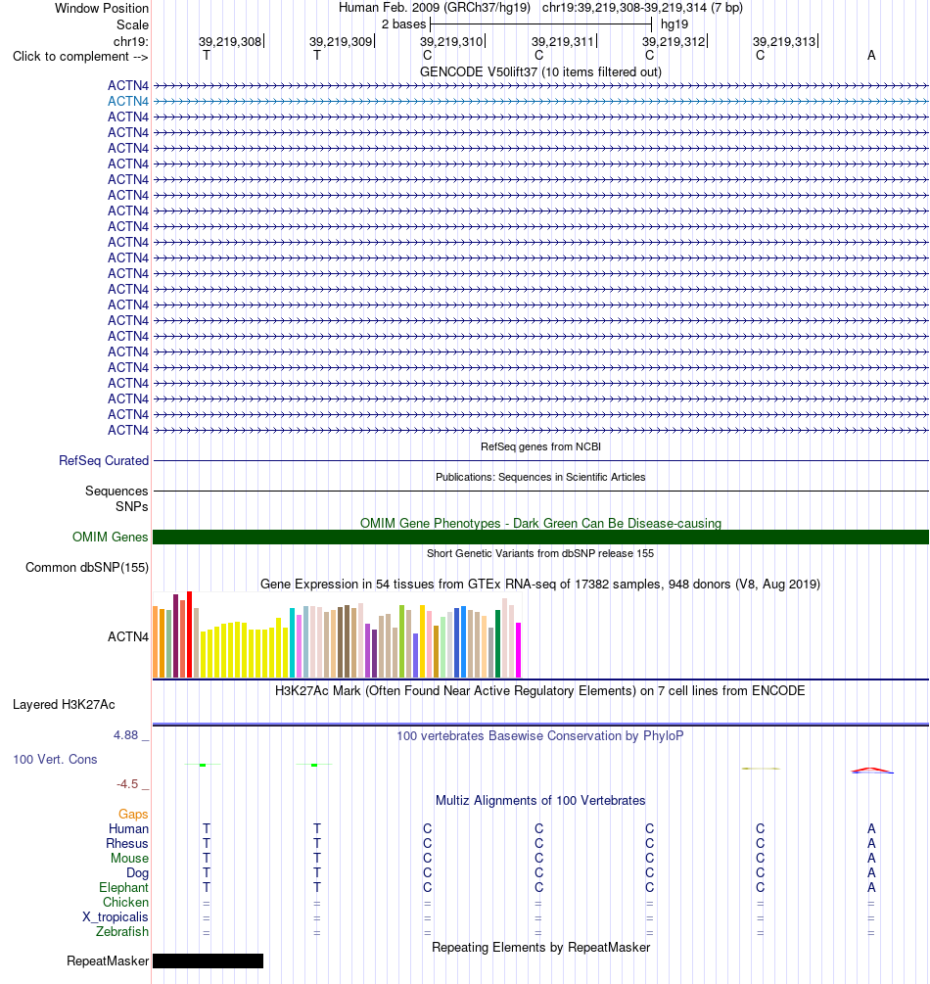
Task: Click the RefSeq Curated intron line
Action: (x=540, y=460)
